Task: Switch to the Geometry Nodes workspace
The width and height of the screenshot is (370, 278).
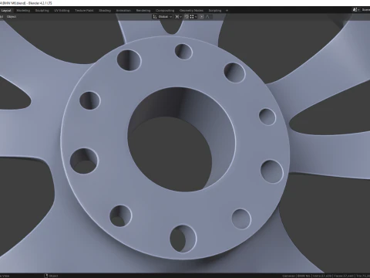Action: point(191,11)
